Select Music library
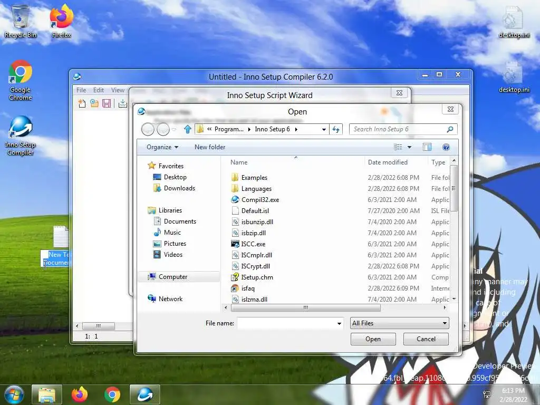Viewport: 540px width, 405px height. 167,233
